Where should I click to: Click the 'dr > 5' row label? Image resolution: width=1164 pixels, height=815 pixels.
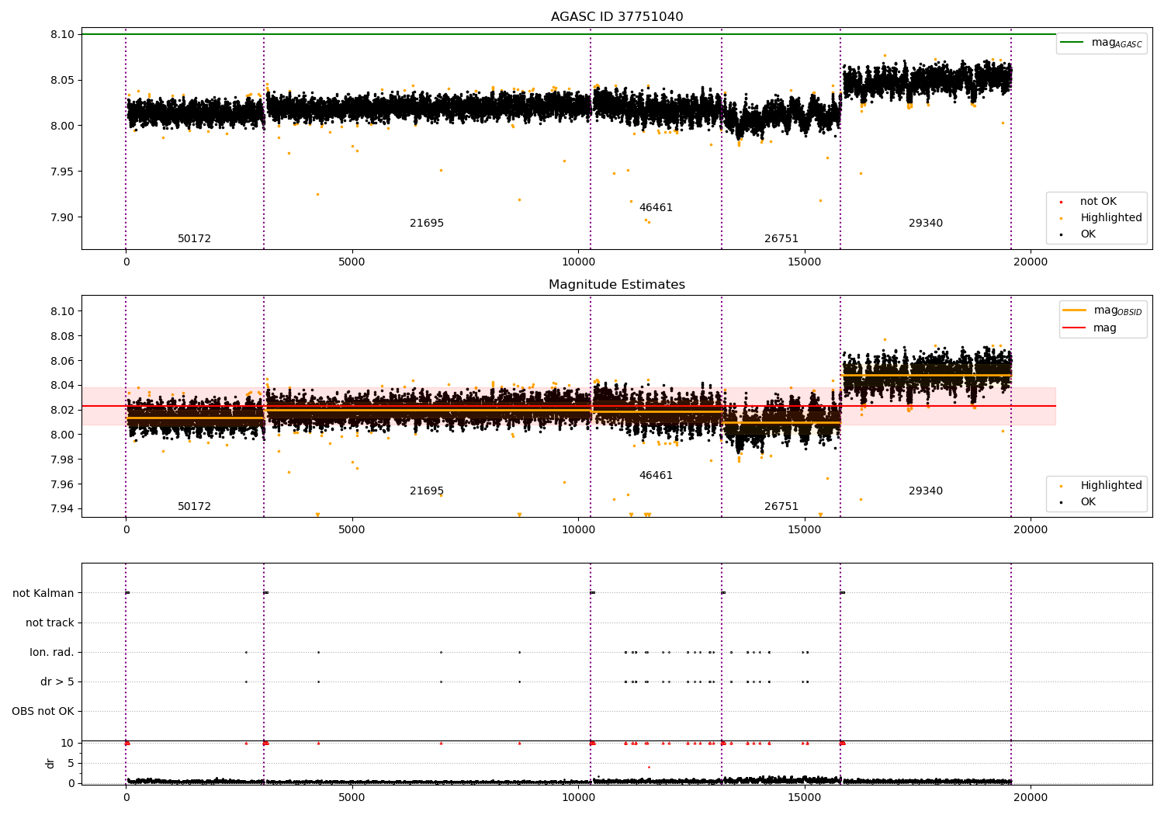[57, 681]
